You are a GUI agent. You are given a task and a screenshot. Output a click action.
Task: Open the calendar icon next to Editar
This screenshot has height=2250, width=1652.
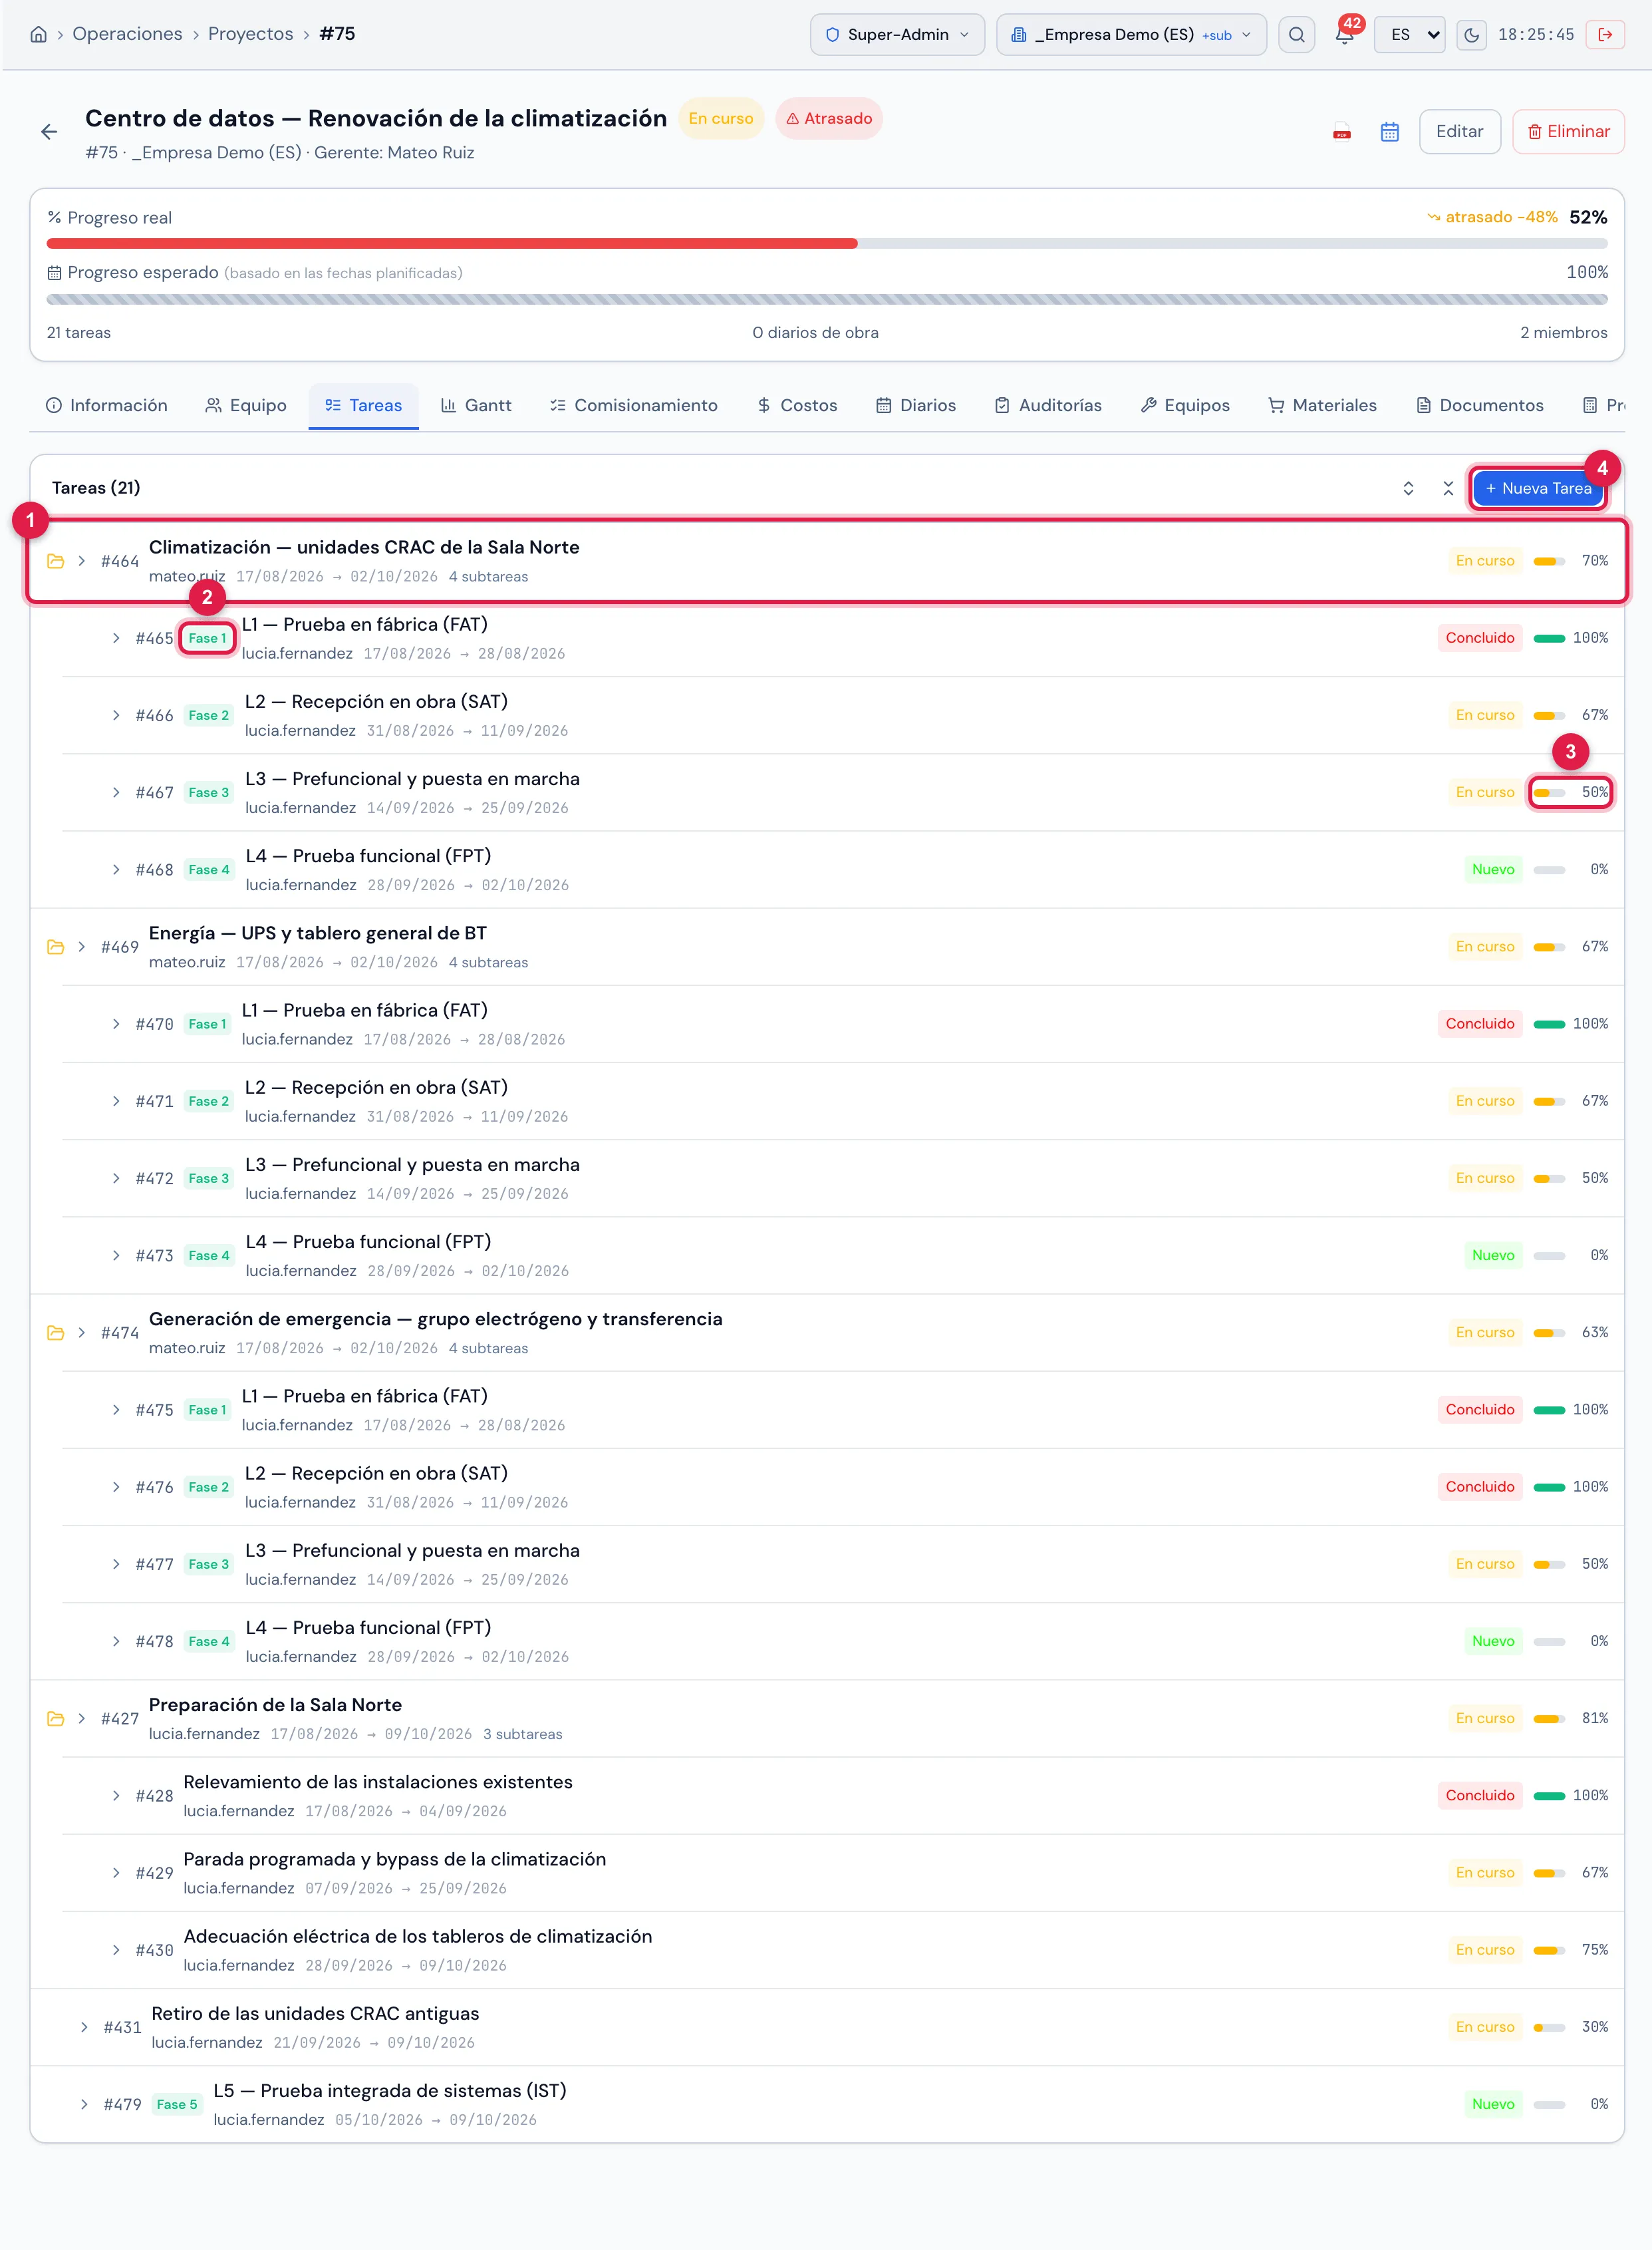click(x=1389, y=132)
